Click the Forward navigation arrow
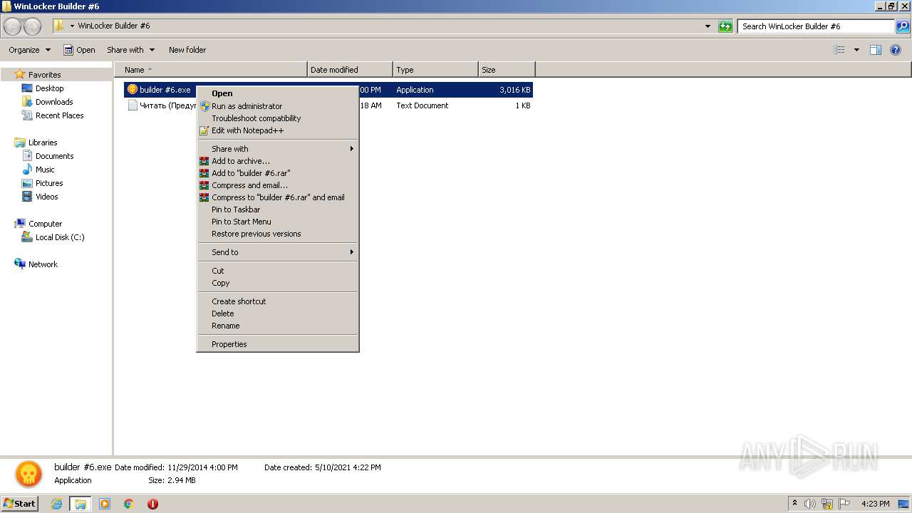 [32, 26]
